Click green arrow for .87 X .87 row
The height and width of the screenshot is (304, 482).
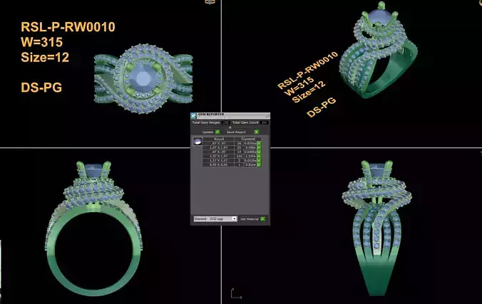(259, 143)
